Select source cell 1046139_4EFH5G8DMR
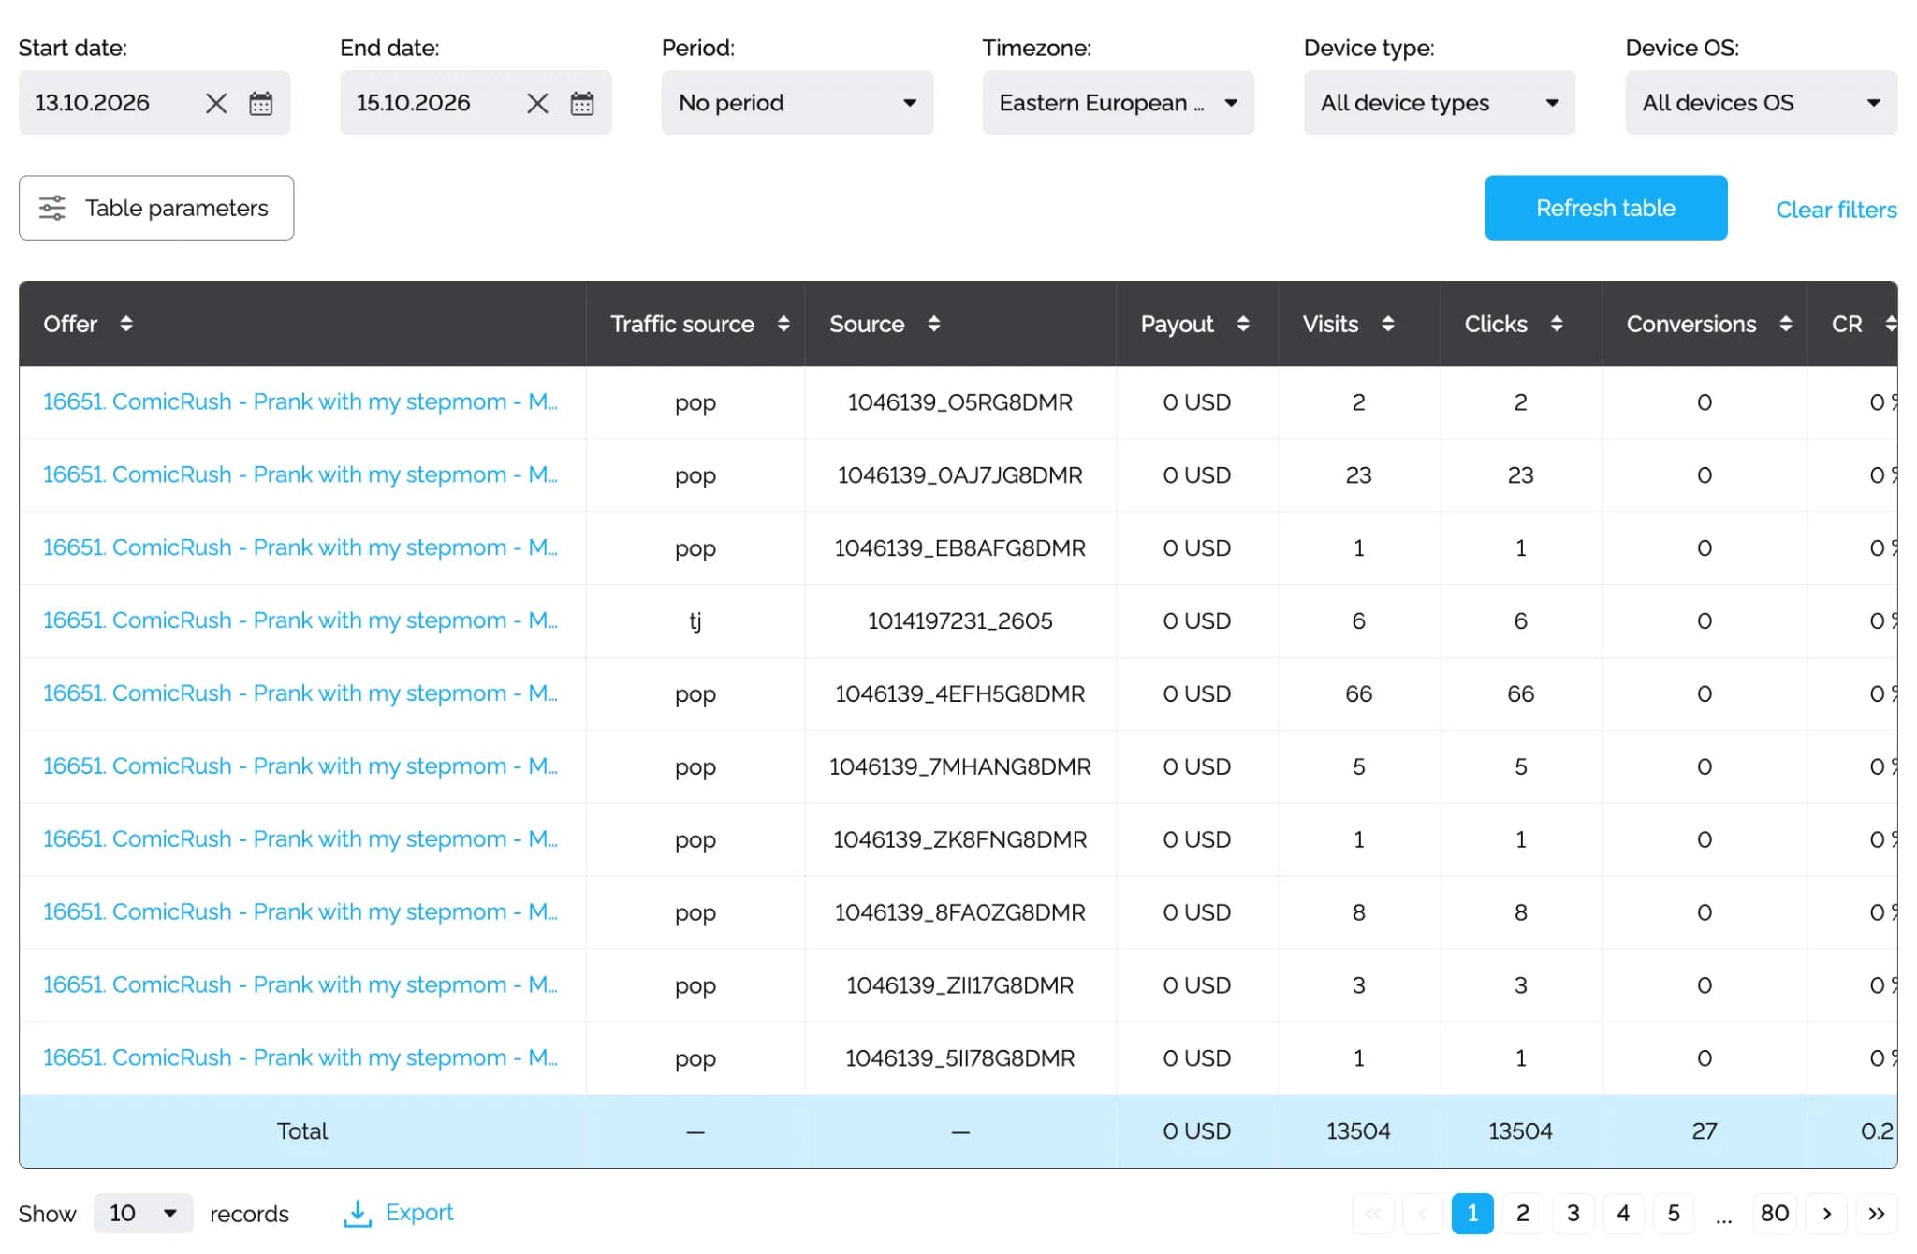The image size is (1917, 1254). (x=960, y=694)
